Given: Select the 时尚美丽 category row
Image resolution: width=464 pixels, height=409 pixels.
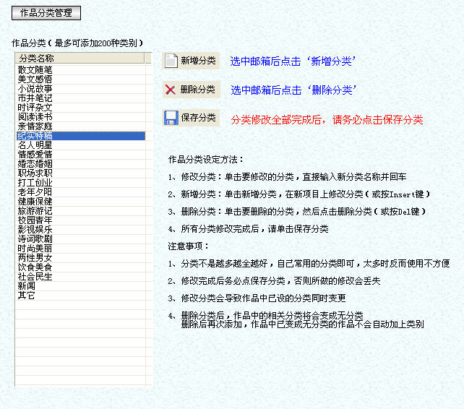Looking at the screenshot, I should [80, 249].
